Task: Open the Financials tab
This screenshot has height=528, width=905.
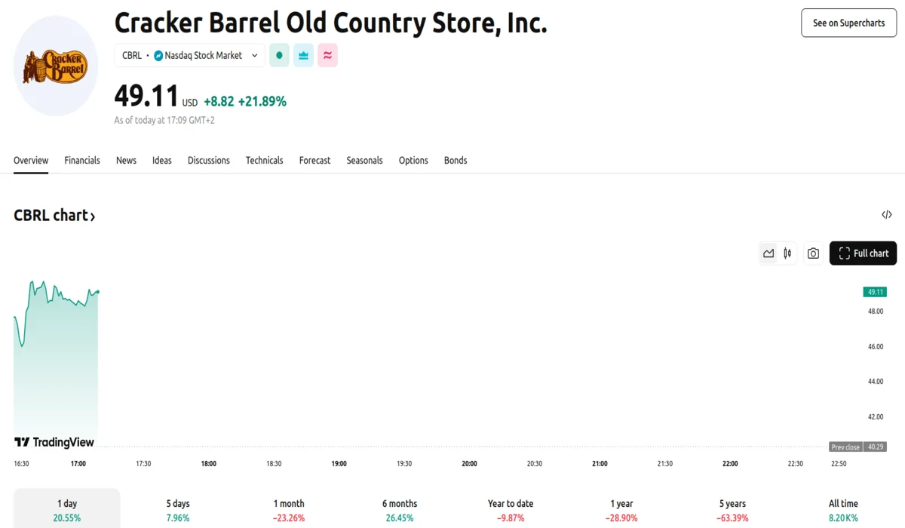Action: pos(82,160)
